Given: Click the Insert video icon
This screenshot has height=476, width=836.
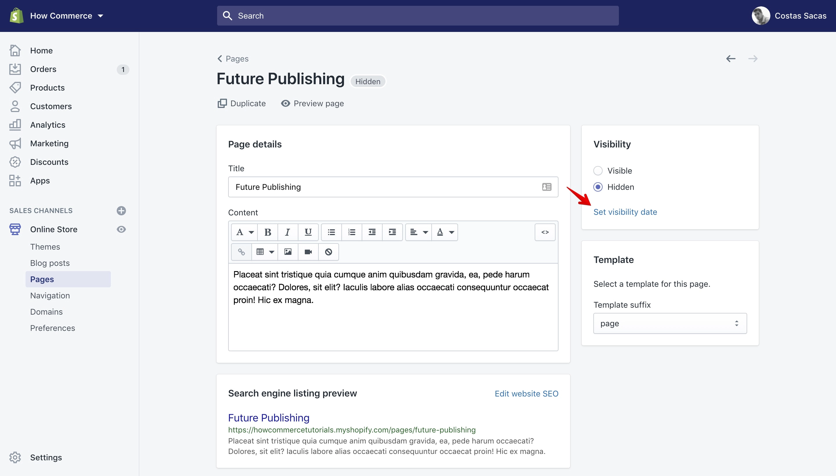Looking at the screenshot, I should [308, 252].
